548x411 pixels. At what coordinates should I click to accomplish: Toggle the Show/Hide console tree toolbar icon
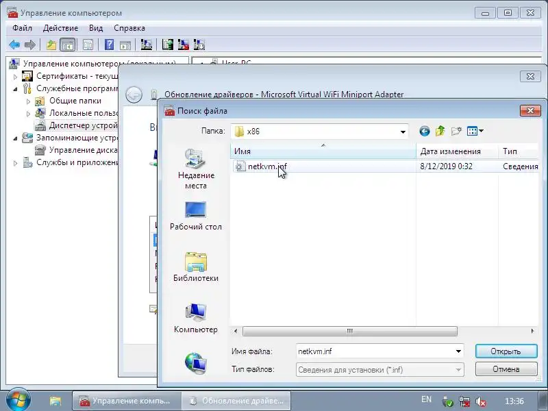(67, 45)
